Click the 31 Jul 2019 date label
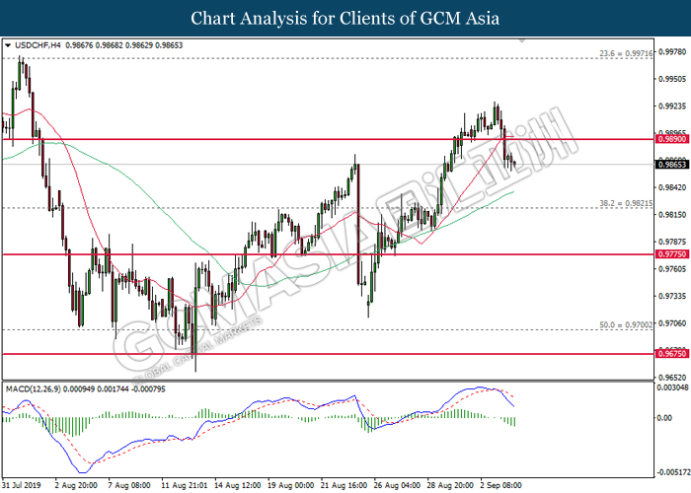Screen dimensions: 691x493 click(21, 485)
